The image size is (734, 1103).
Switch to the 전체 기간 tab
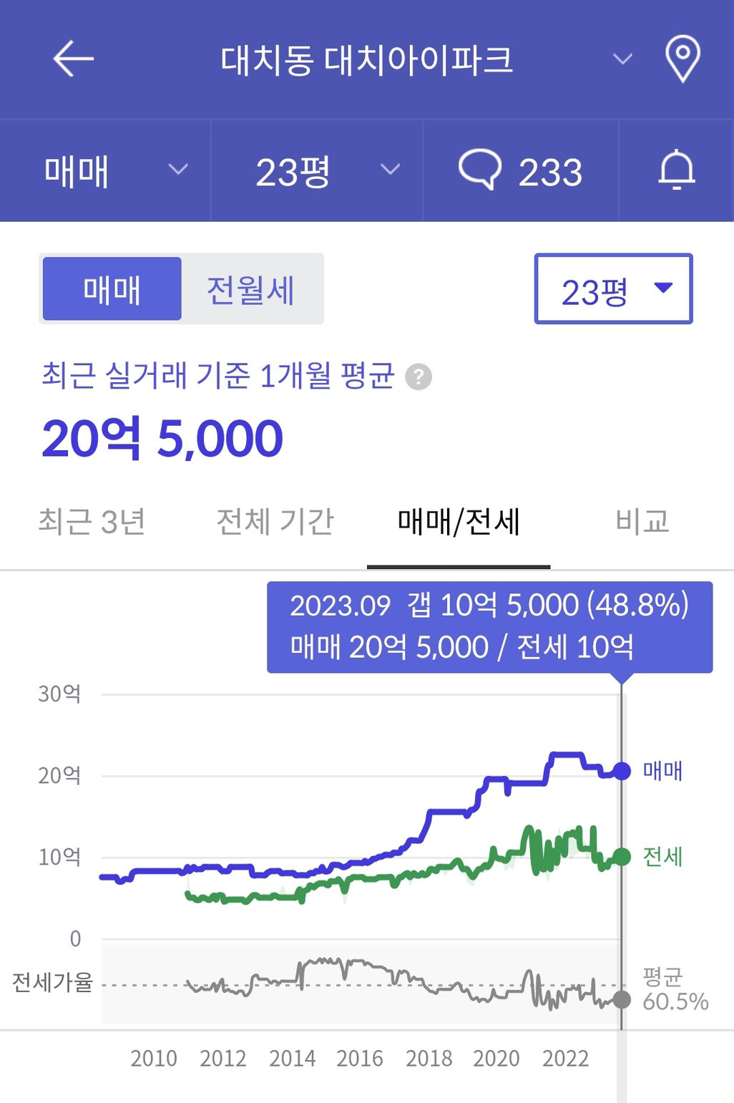(275, 522)
